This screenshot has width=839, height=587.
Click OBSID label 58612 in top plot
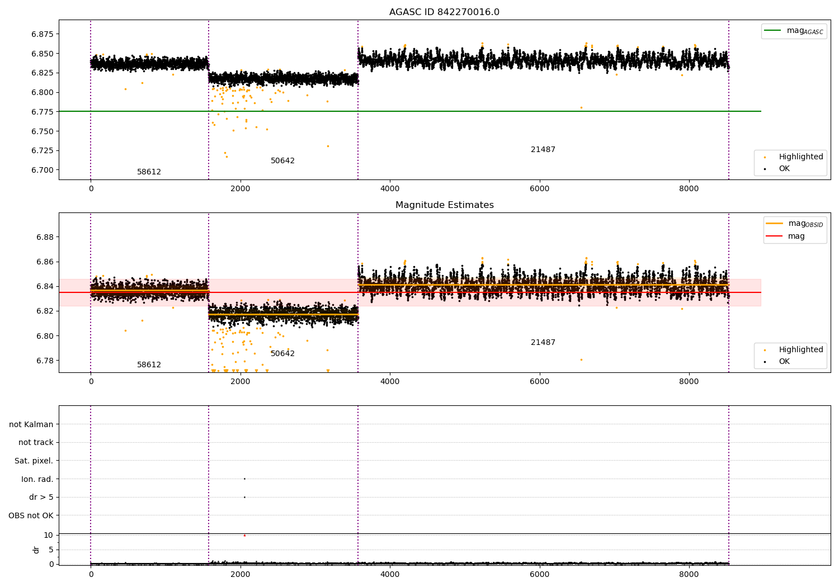coord(149,172)
